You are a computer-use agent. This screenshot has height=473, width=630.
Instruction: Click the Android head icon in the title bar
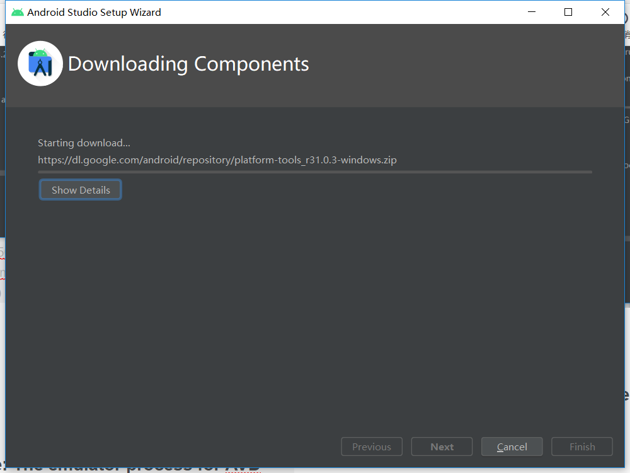tap(17, 13)
